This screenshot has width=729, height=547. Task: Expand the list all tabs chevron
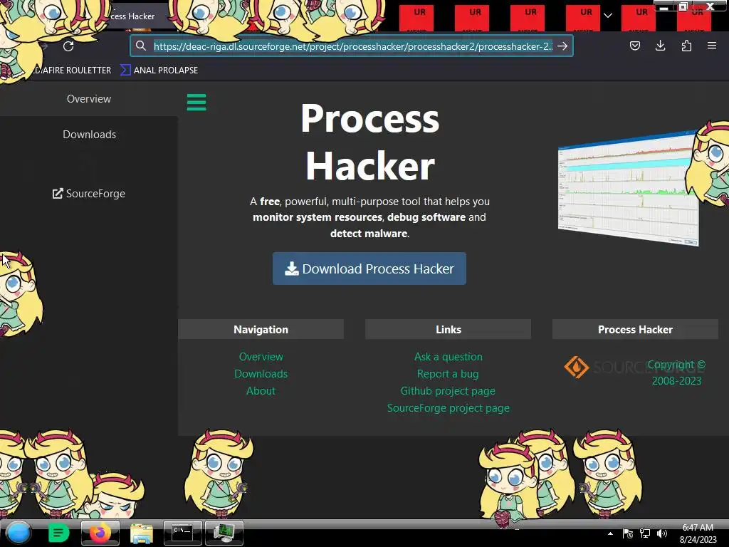coord(608,16)
